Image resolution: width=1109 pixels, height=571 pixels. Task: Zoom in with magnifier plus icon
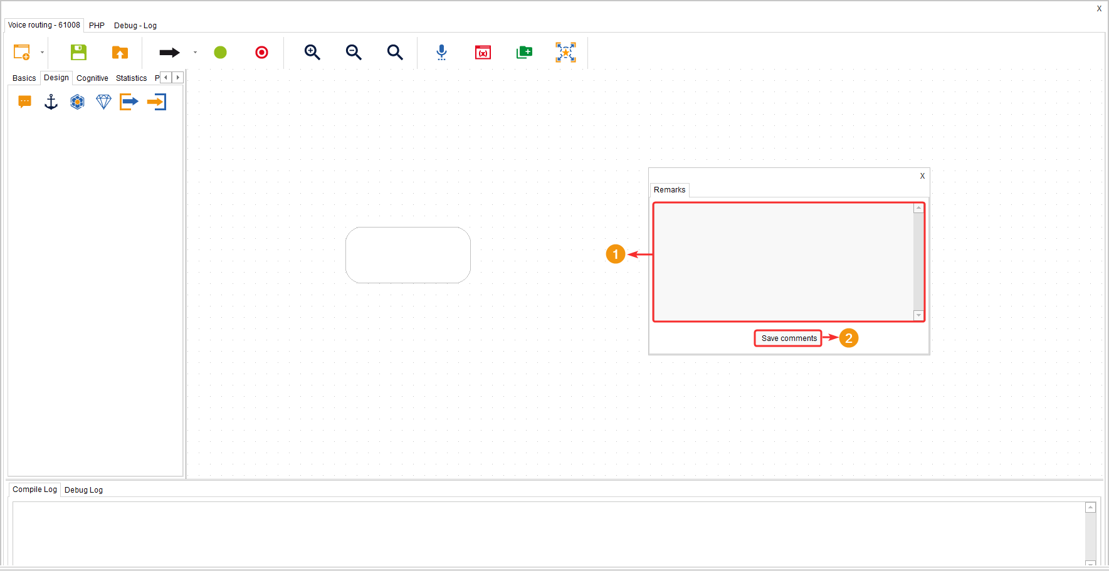coord(312,52)
